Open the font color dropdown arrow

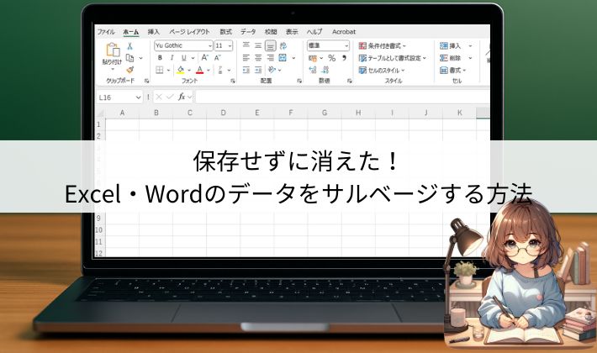coord(209,71)
